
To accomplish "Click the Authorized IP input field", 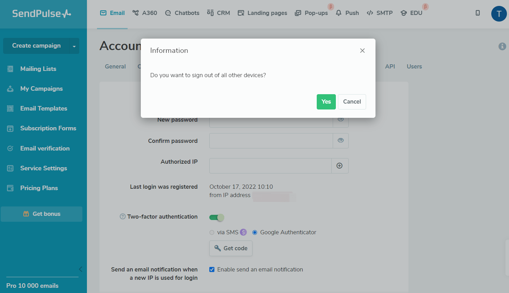I will pos(270,166).
